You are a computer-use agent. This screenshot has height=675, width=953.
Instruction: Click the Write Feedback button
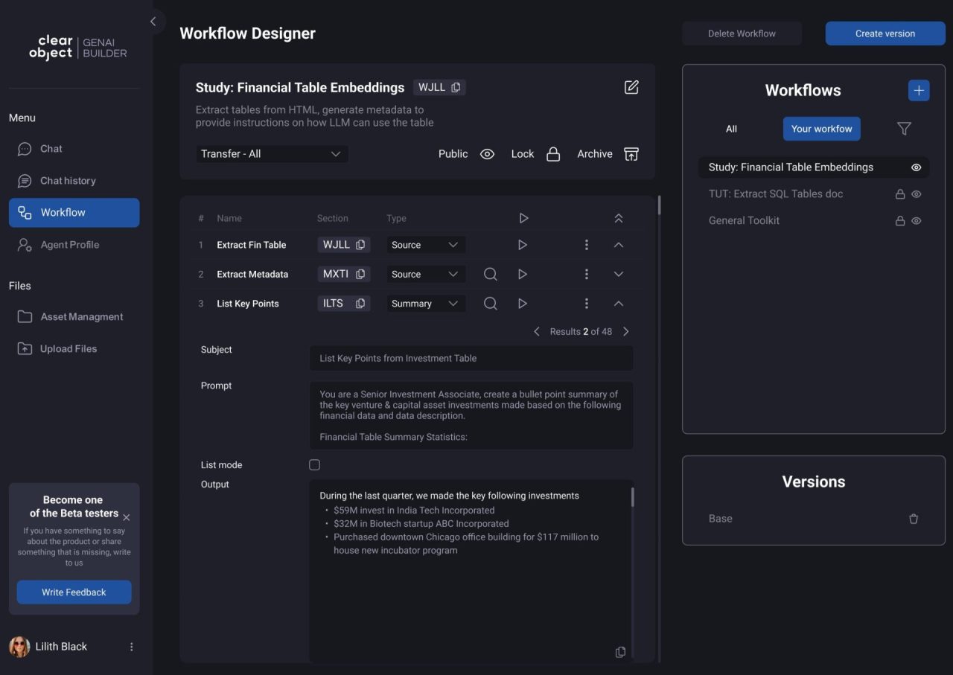[74, 592]
